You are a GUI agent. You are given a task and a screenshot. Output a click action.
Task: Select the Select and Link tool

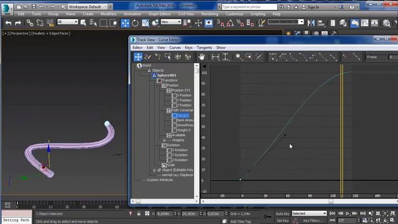point(30,23)
